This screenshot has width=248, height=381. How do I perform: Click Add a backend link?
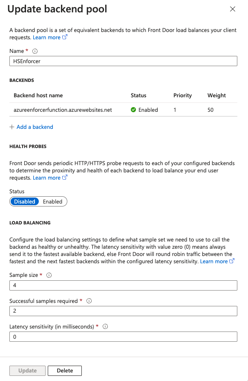pyautogui.click(x=35, y=127)
